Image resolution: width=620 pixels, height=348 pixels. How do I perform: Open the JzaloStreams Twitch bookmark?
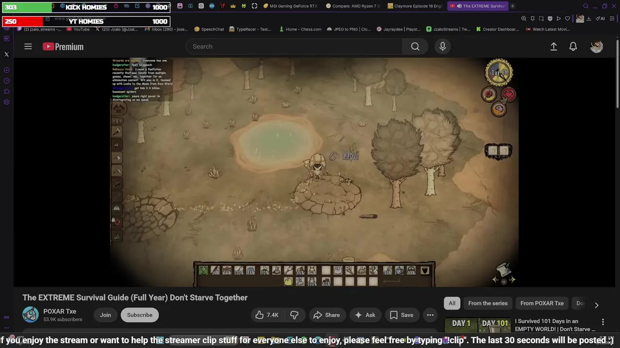pyautogui.click(x=448, y=29)
